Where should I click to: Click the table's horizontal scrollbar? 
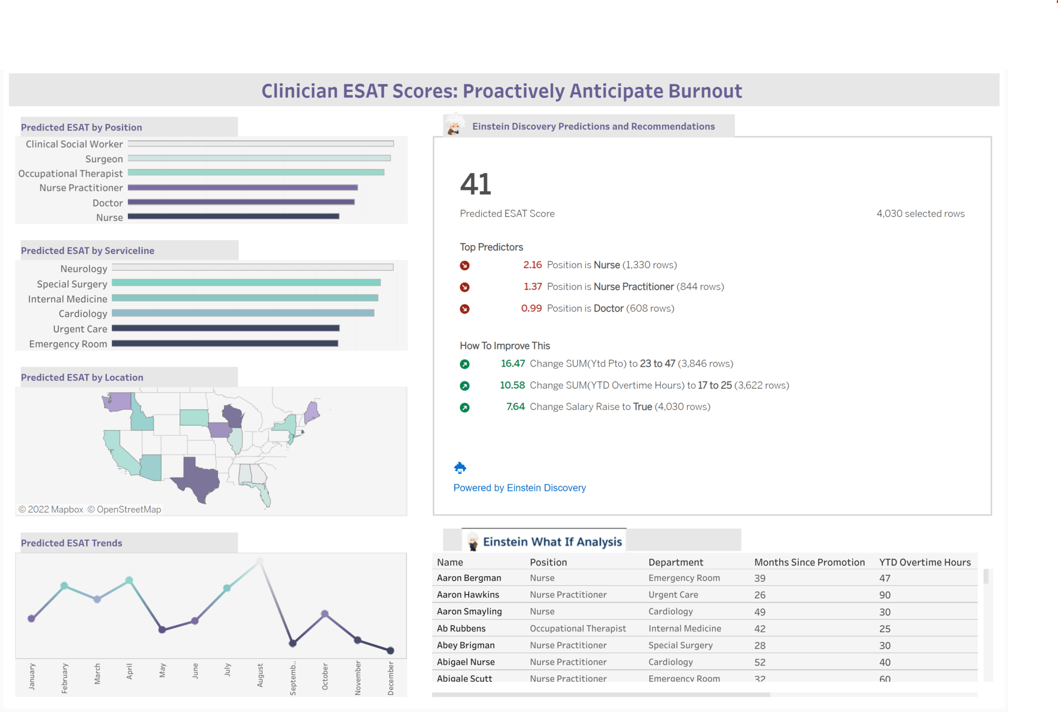click(x=600, y=695)
